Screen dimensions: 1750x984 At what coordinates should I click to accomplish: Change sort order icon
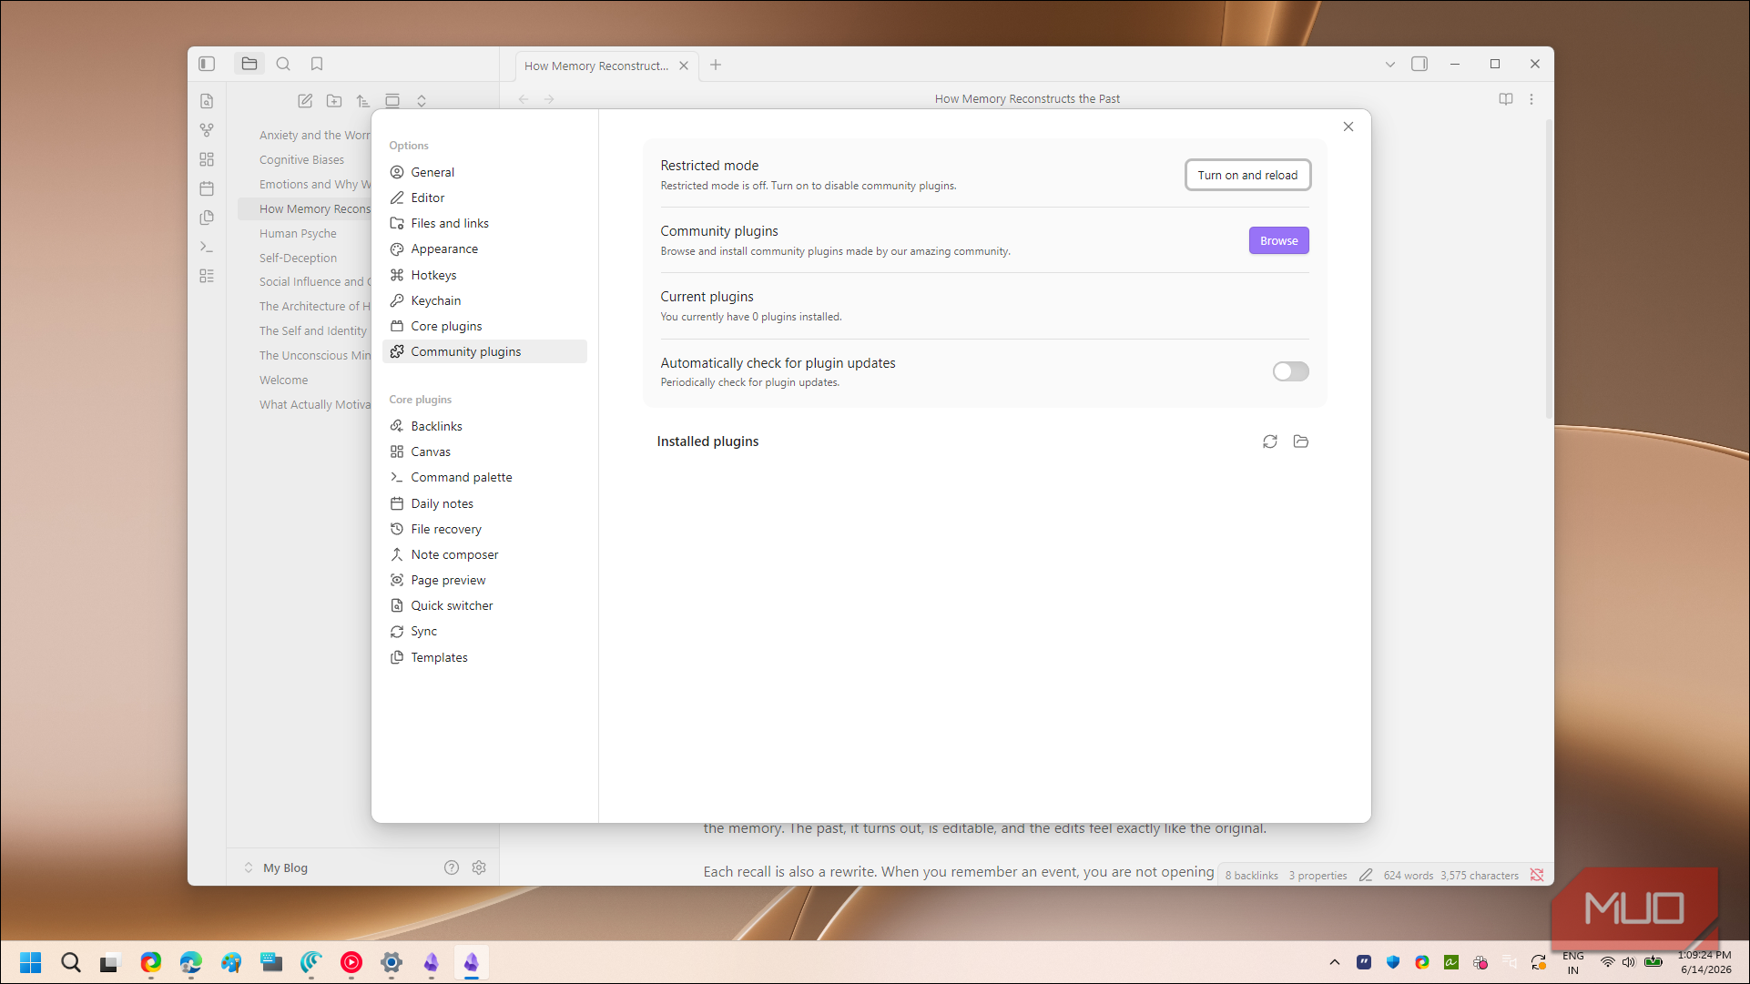point(363,101)
